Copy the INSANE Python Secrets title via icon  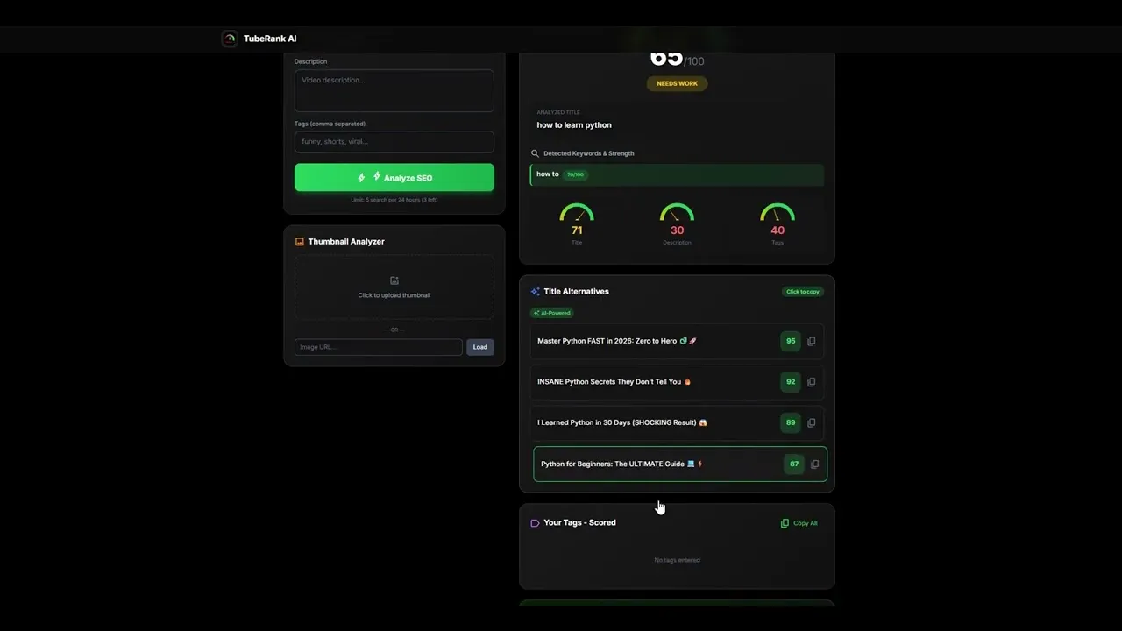coord(811,382)
